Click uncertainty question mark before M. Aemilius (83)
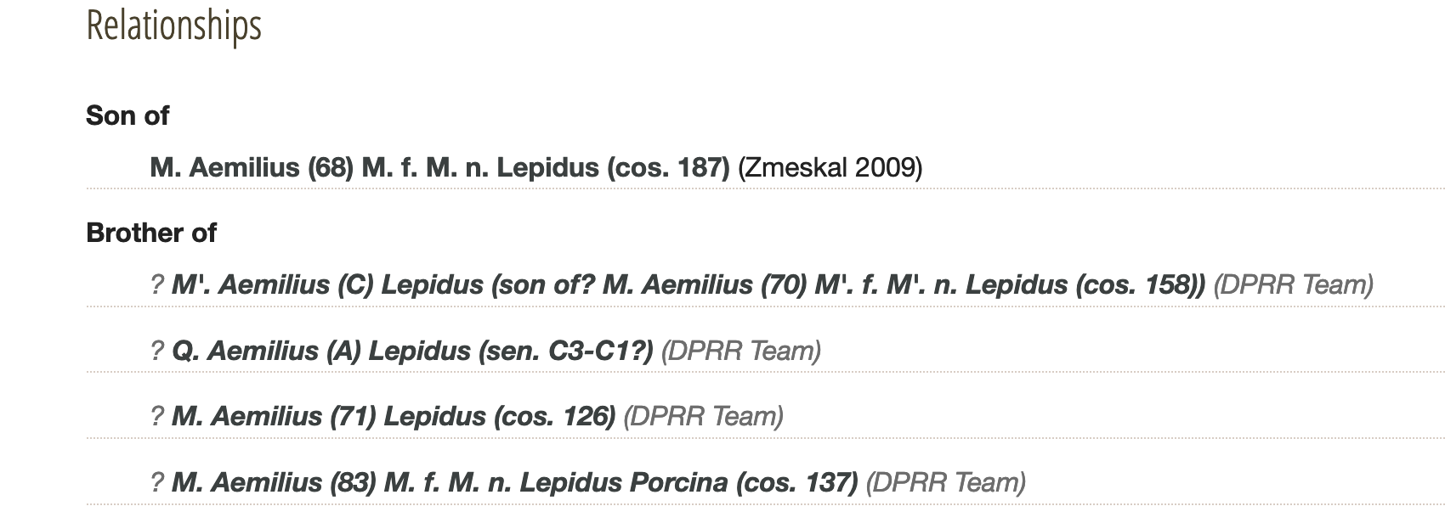Image resolution: width=1445 pixels, height=523 pixels. tap(156, 482)
